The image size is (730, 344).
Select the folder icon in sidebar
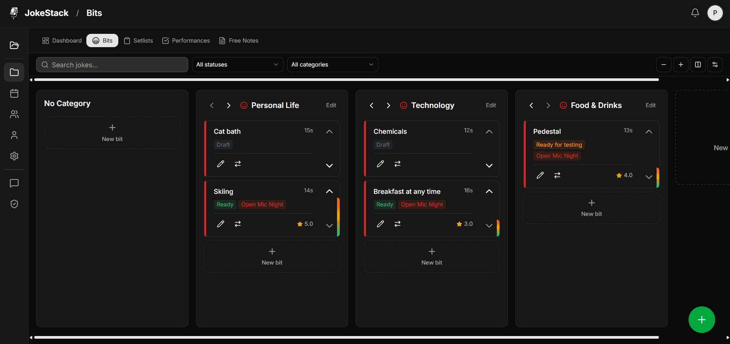click(x=14, y=72)
